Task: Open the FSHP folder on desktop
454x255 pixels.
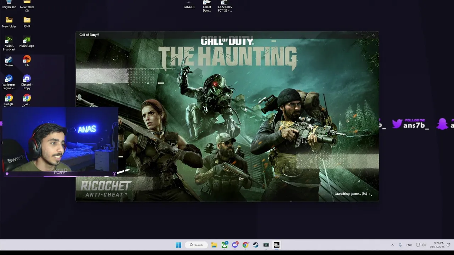Action: [x=27, y=22]
